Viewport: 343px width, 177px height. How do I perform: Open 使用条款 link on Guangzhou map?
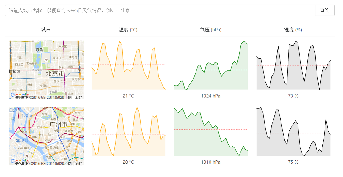(x=75, y=163)
